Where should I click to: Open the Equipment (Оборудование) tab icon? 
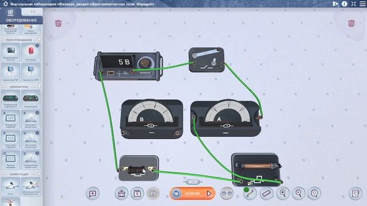tap(10, 12)
